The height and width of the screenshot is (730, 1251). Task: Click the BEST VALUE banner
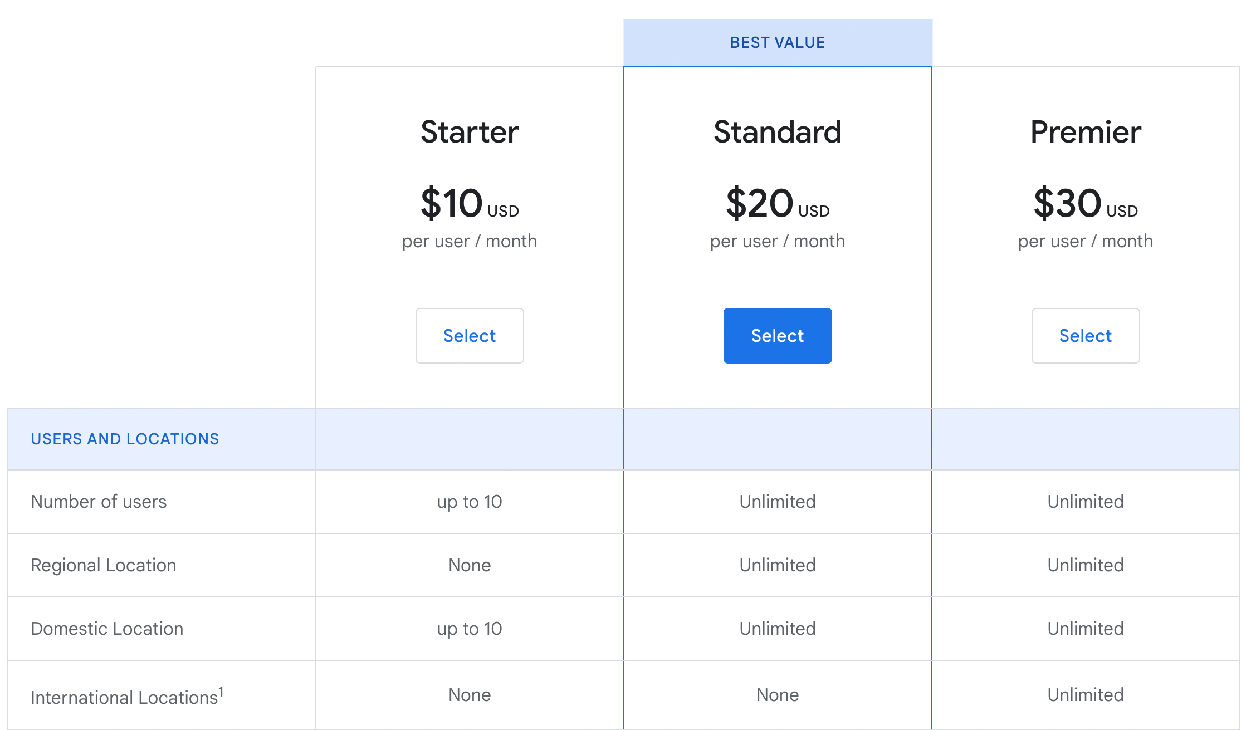(778, 43)
